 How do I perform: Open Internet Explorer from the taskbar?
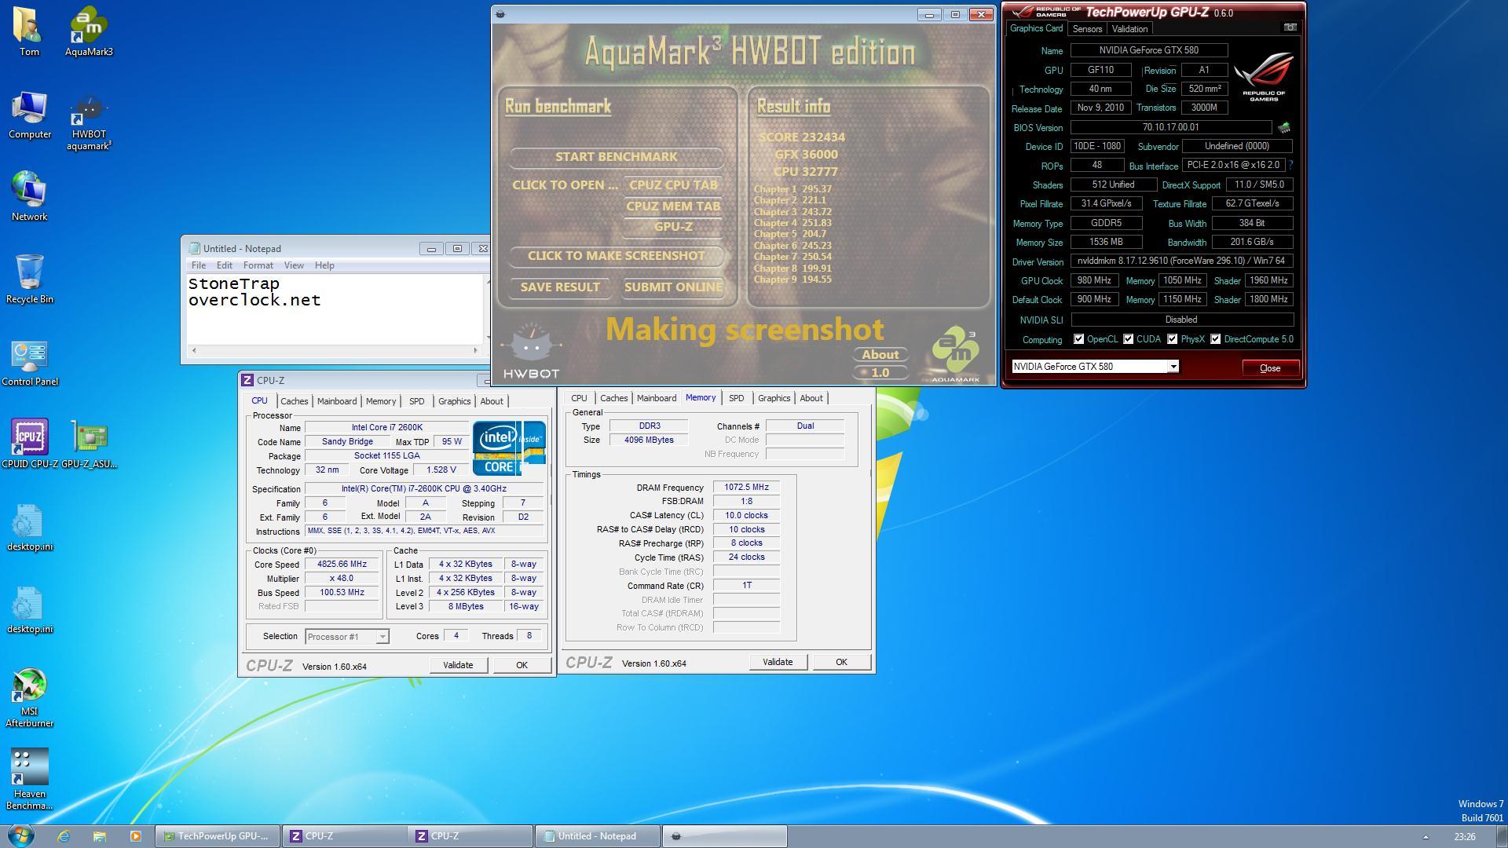[x=64, y=836]
